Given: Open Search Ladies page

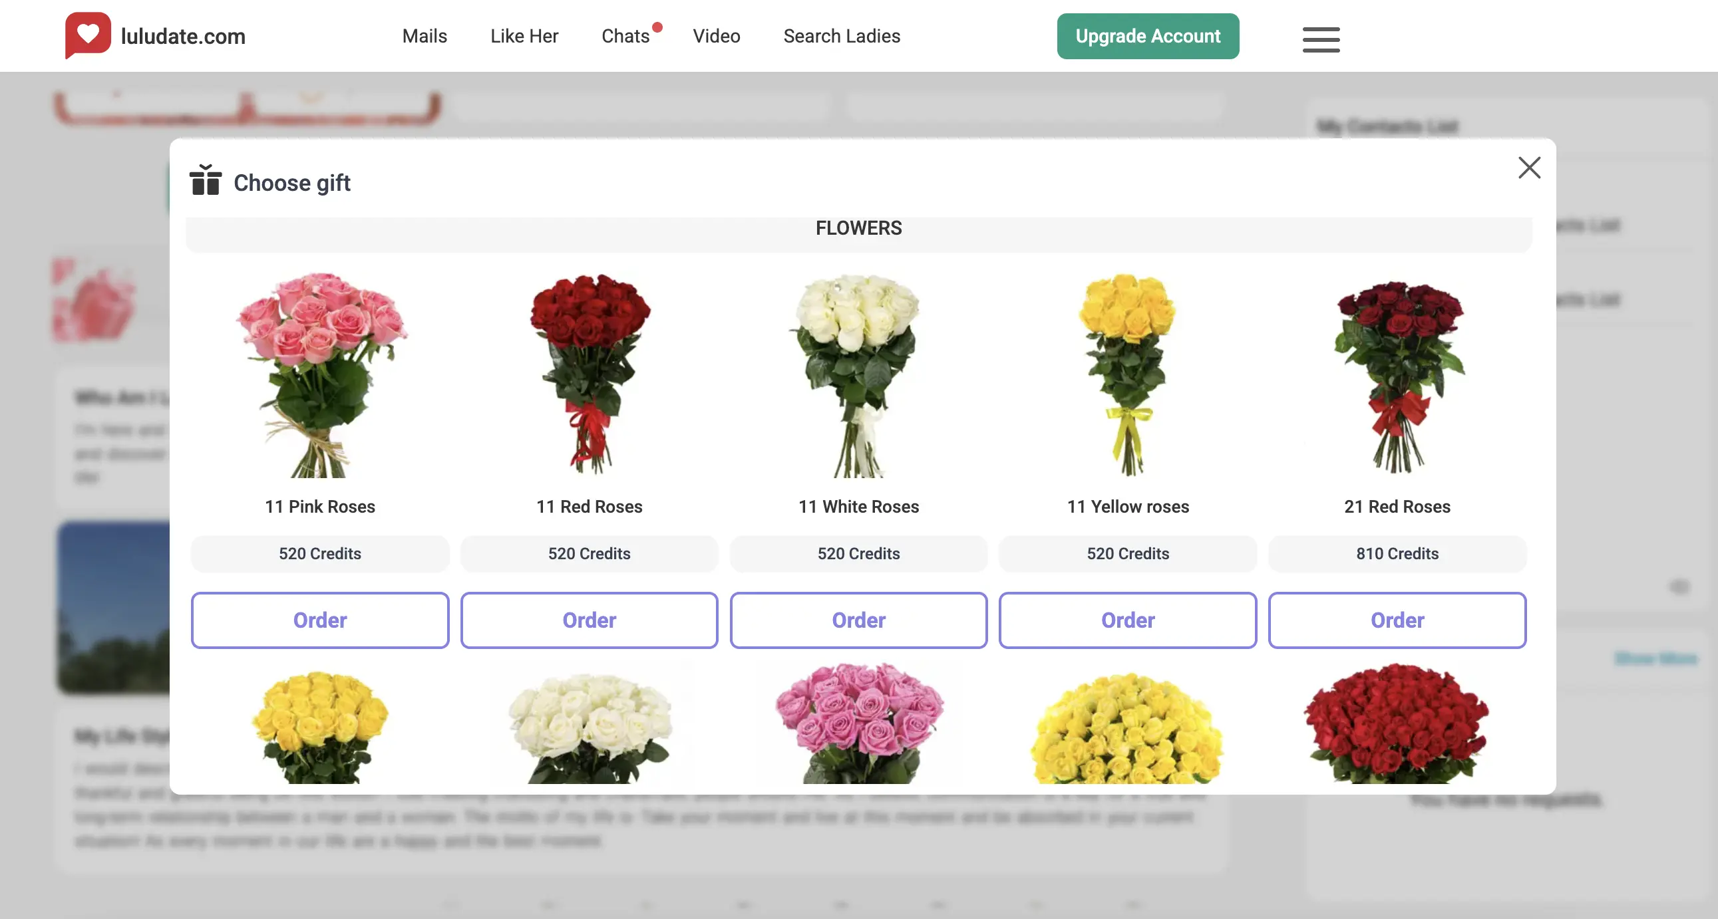Looking at the screenshot, I should point(841,36).
